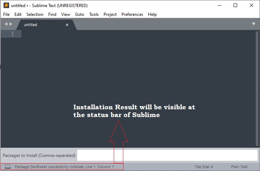Maximize the Sublime Text window
Image resolution: width=260 pixels, height=171 pixels.
point(235,5)
